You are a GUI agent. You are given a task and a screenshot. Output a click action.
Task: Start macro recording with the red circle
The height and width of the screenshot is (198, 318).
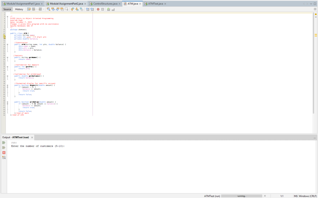tap(98, 9)
